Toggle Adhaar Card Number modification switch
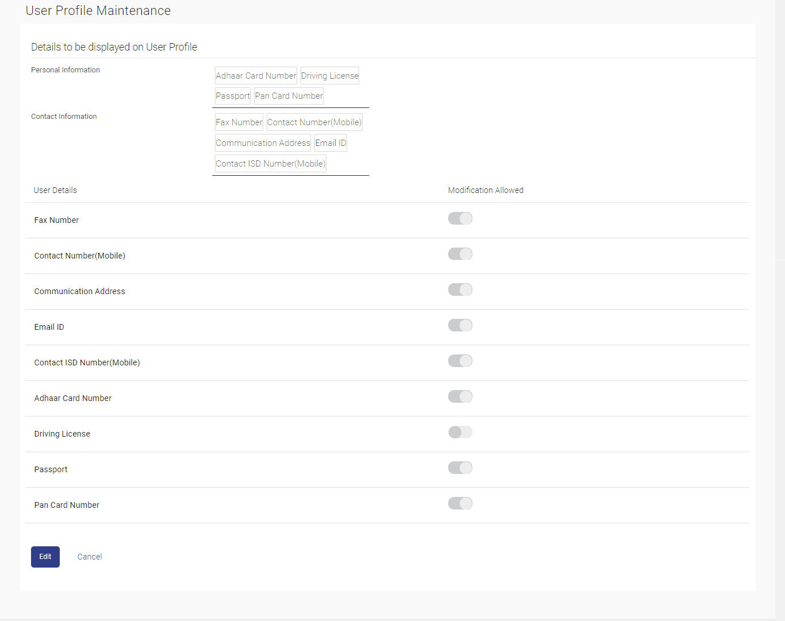Viewport: 785px width, 621px height. (x=460, y=396)
